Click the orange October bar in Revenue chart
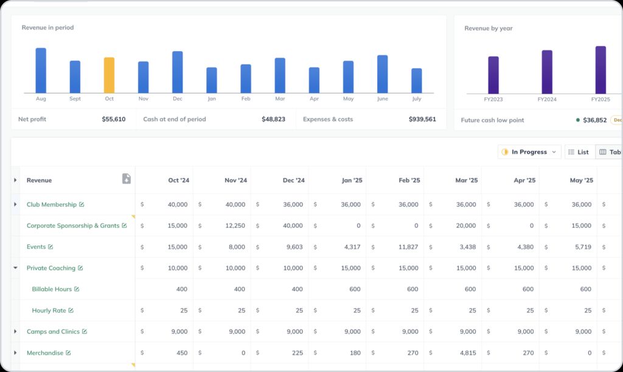Viewport: 623px width, 372px height. (x=109, y=73)
